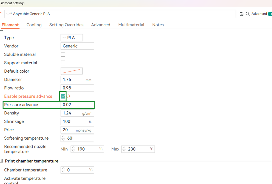The image size is (272, 184).
Task: Switch to the Cooling tab
Action: point(34,25)
